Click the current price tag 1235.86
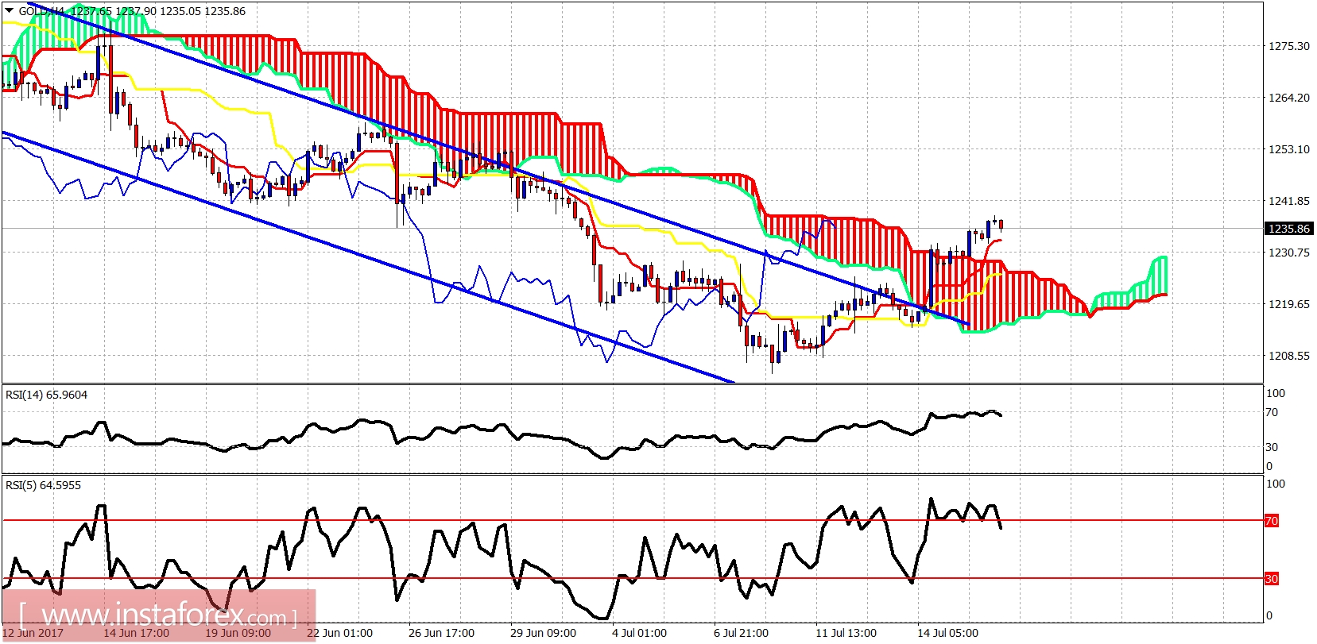This screenshot has width=1317, height=644. (1288, 229)
